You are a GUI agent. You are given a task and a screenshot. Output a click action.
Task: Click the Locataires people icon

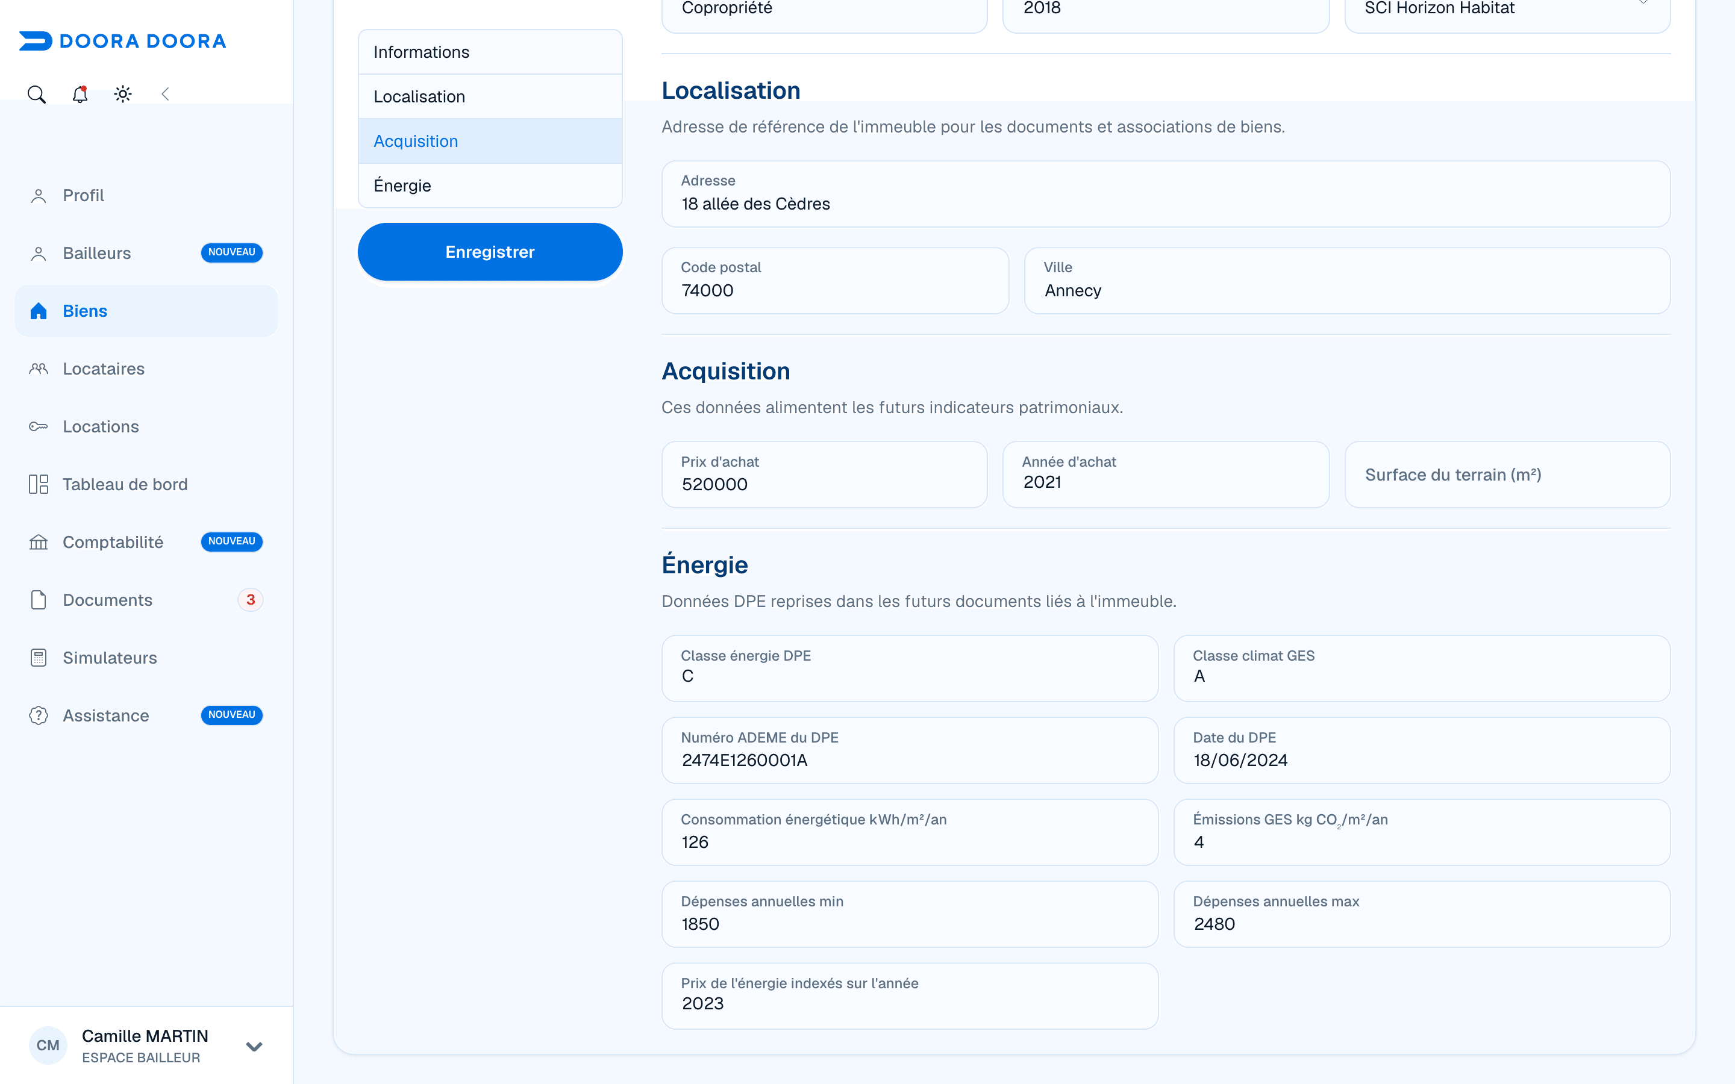click(x=39, y=369)
